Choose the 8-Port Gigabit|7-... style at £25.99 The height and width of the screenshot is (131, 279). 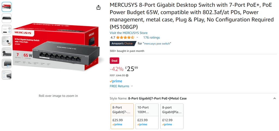pos(122,116)
